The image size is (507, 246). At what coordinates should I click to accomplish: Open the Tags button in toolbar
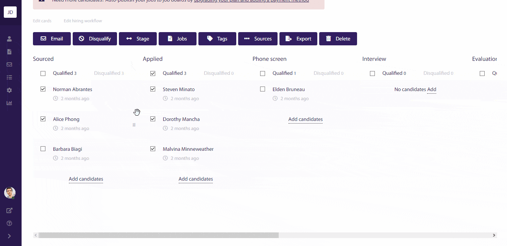[x=217, y=39]
